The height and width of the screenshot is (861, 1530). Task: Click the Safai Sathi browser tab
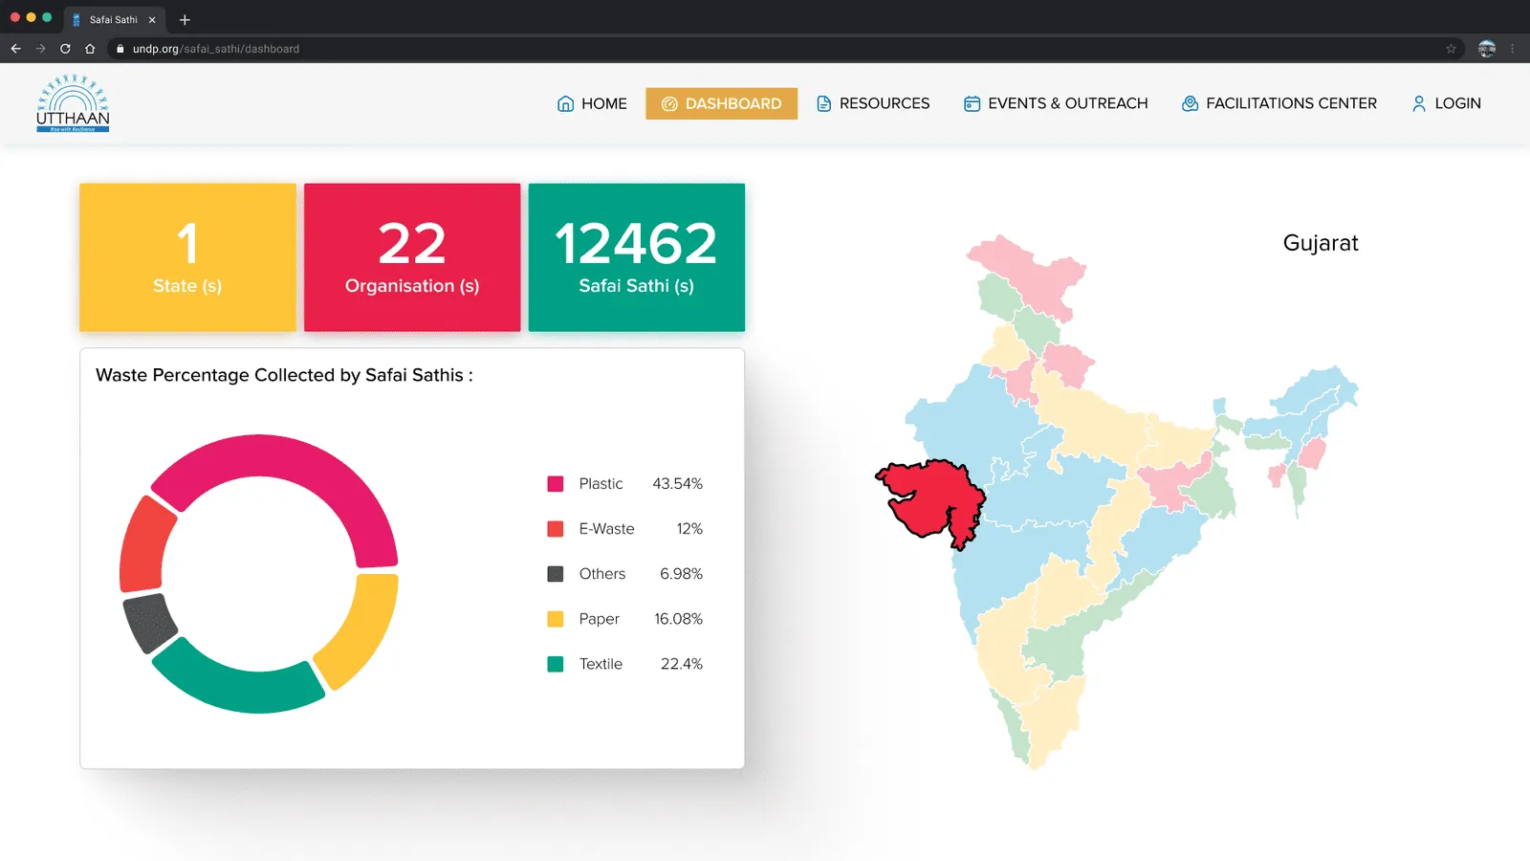(x=114, y=19)
